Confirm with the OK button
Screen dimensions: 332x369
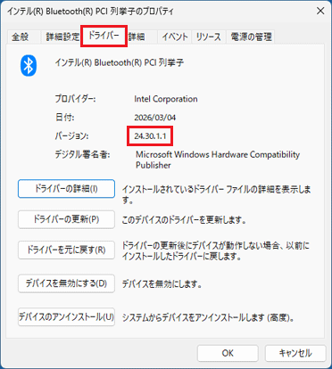click(x=228, y=353)
